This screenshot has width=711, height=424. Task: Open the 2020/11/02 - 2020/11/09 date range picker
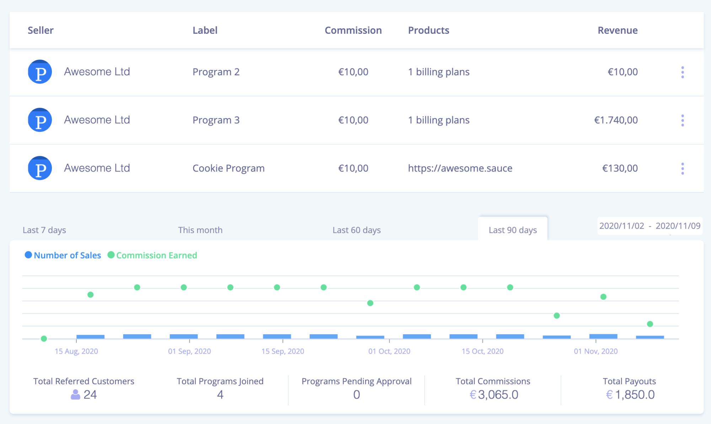click(649, 226)
